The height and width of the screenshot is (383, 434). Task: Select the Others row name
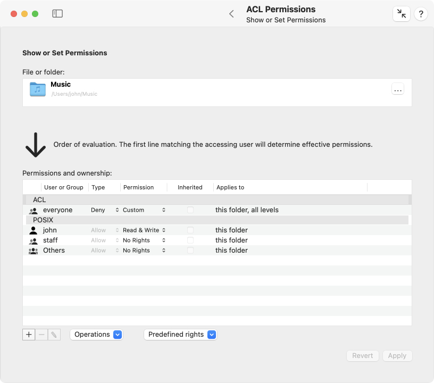(54, 250)
